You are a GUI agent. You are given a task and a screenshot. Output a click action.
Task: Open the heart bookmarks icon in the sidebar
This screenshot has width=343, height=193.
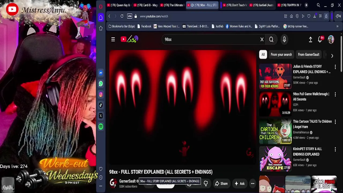click(x=101, y=169)
